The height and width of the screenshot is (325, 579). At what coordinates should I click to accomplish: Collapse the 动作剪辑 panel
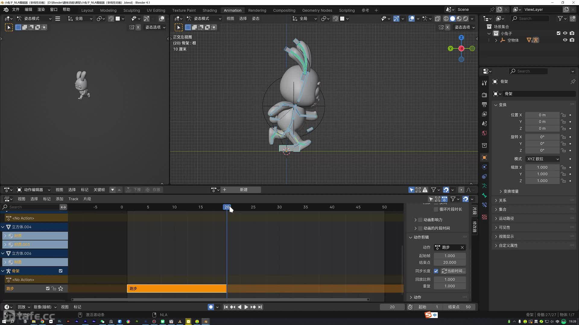pos(410,237)
